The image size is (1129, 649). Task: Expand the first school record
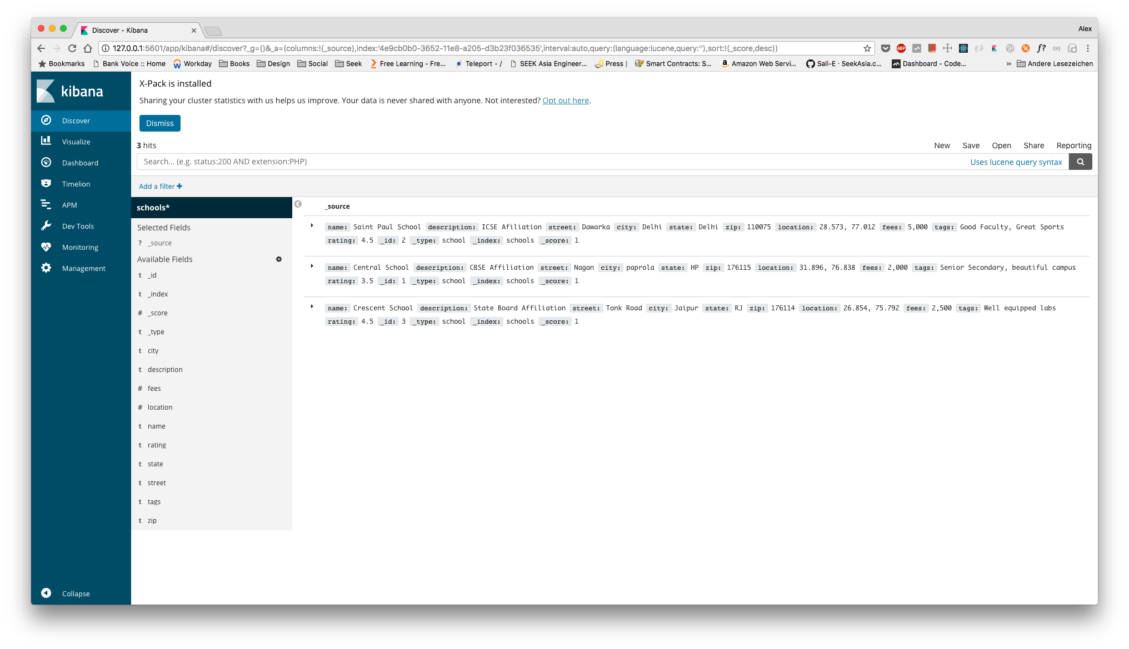[312, 225]
